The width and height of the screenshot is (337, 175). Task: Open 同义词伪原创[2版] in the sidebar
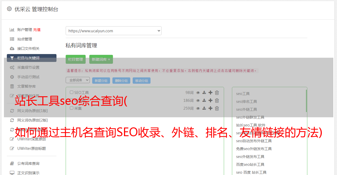(x=33, y=120)
